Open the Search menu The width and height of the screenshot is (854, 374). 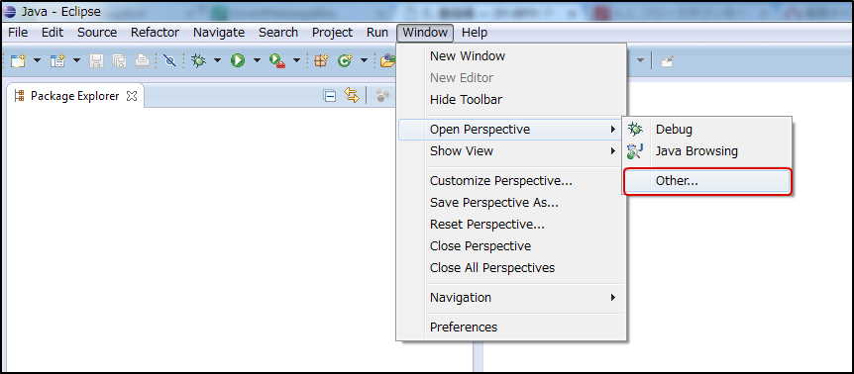(278, 33)
